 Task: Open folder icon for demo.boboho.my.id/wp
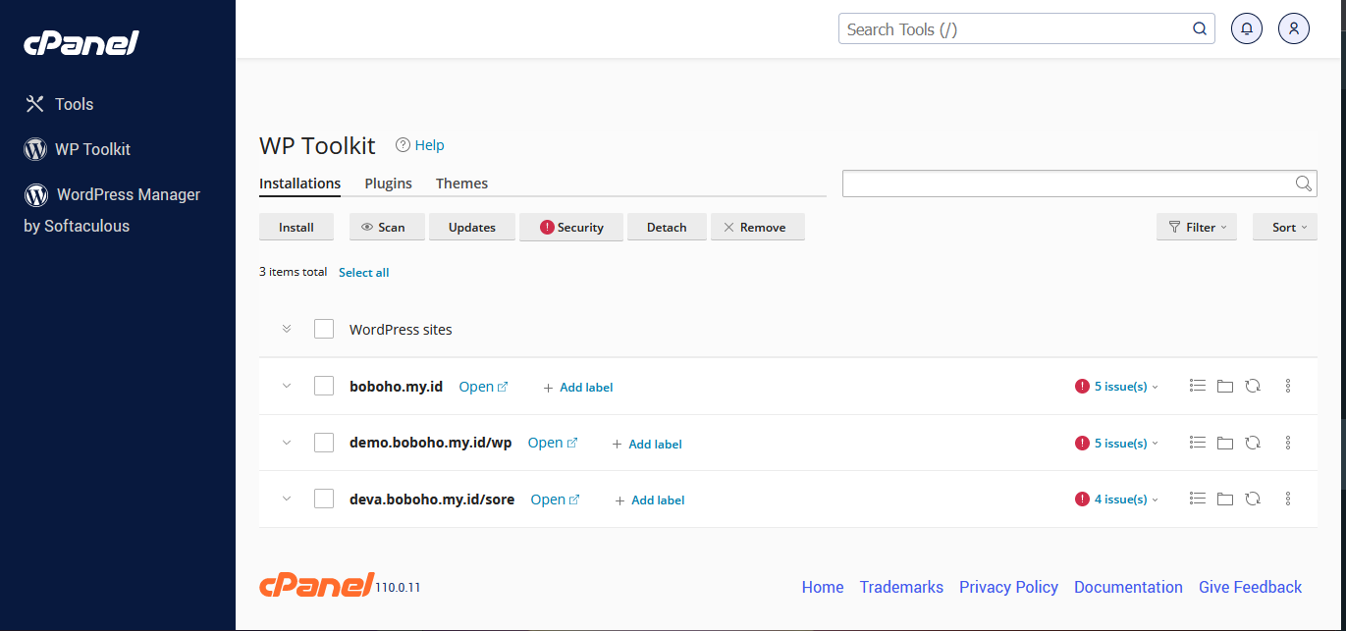(1224, 443)
